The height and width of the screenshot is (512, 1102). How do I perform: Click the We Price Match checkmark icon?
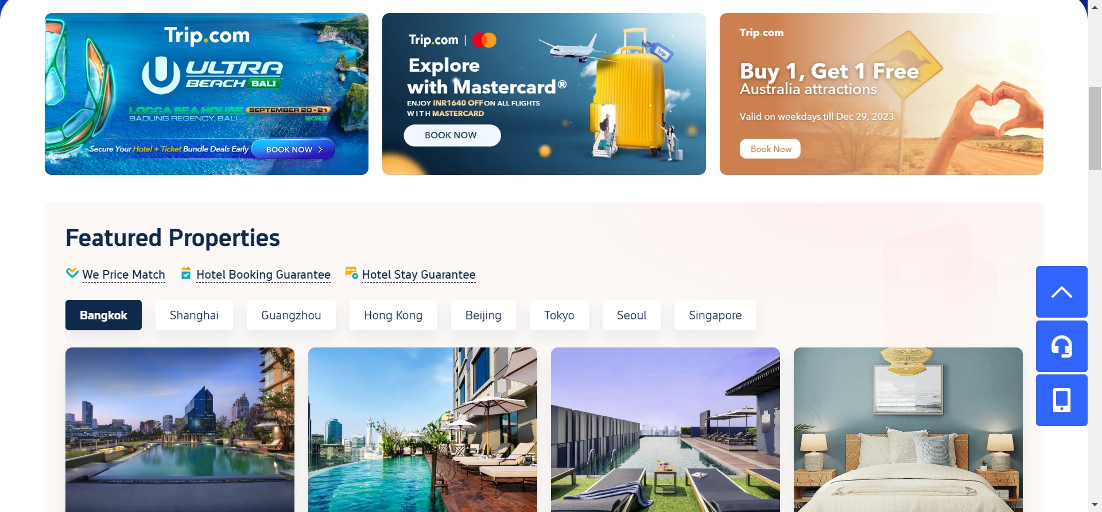tap(72, 273)
